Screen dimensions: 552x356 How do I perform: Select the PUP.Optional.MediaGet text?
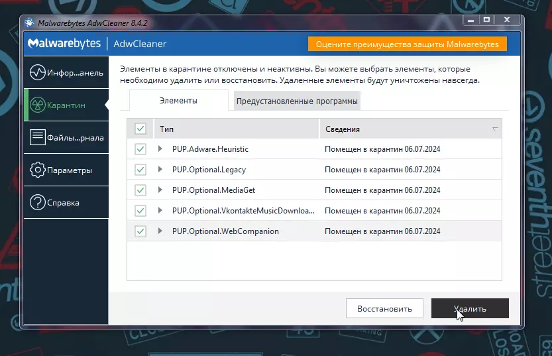(213, 190)
